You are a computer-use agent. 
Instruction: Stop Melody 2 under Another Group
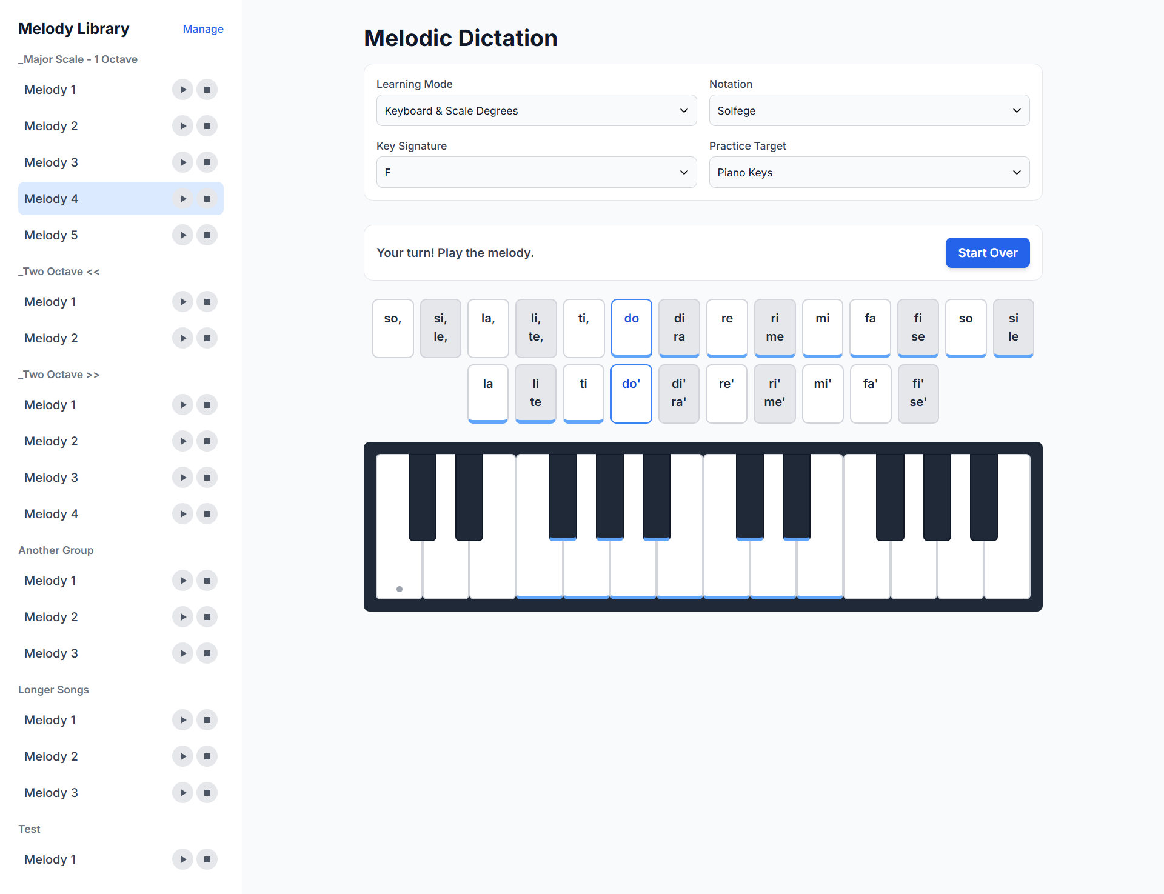click(207, 616)
